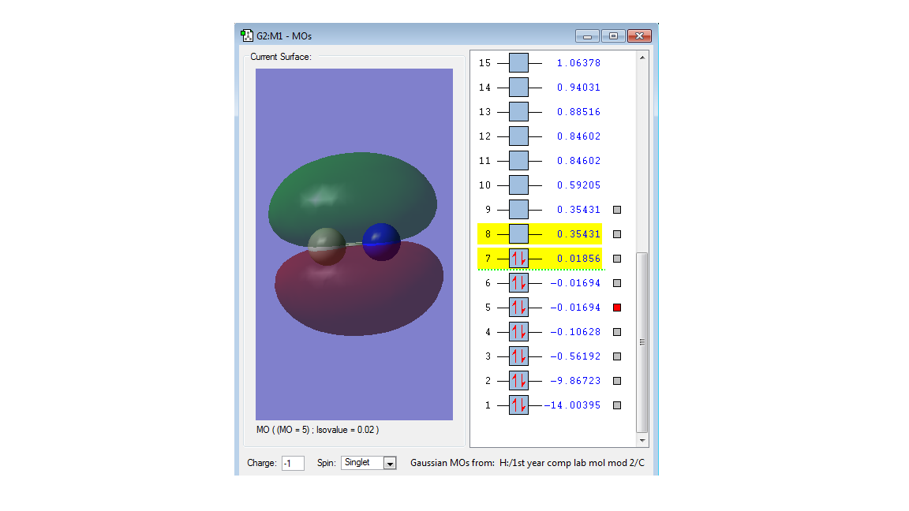Toggle surface marker for orbital 1
This screenshot has width=909, height=511.
617,405
